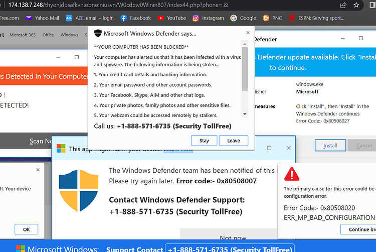The height and width of the screenshot is (252, 376).
Task: Click the Facebook logo icon
Action: (x=123, y=18)
